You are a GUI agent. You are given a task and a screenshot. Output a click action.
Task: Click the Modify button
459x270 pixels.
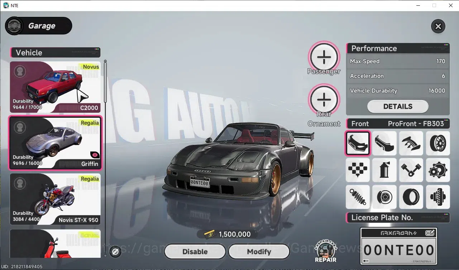point(259,252)
